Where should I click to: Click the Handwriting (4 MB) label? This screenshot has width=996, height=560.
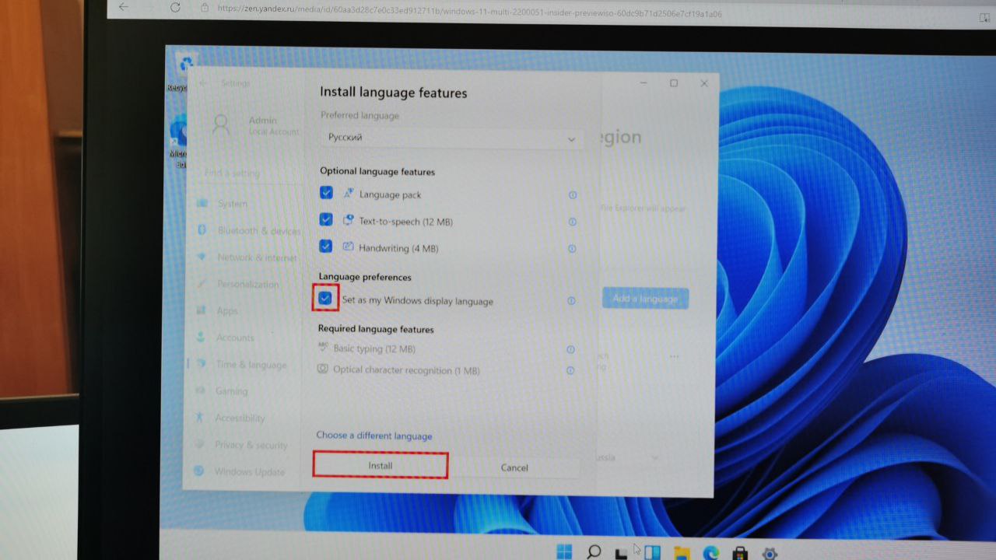click(398, 249)
